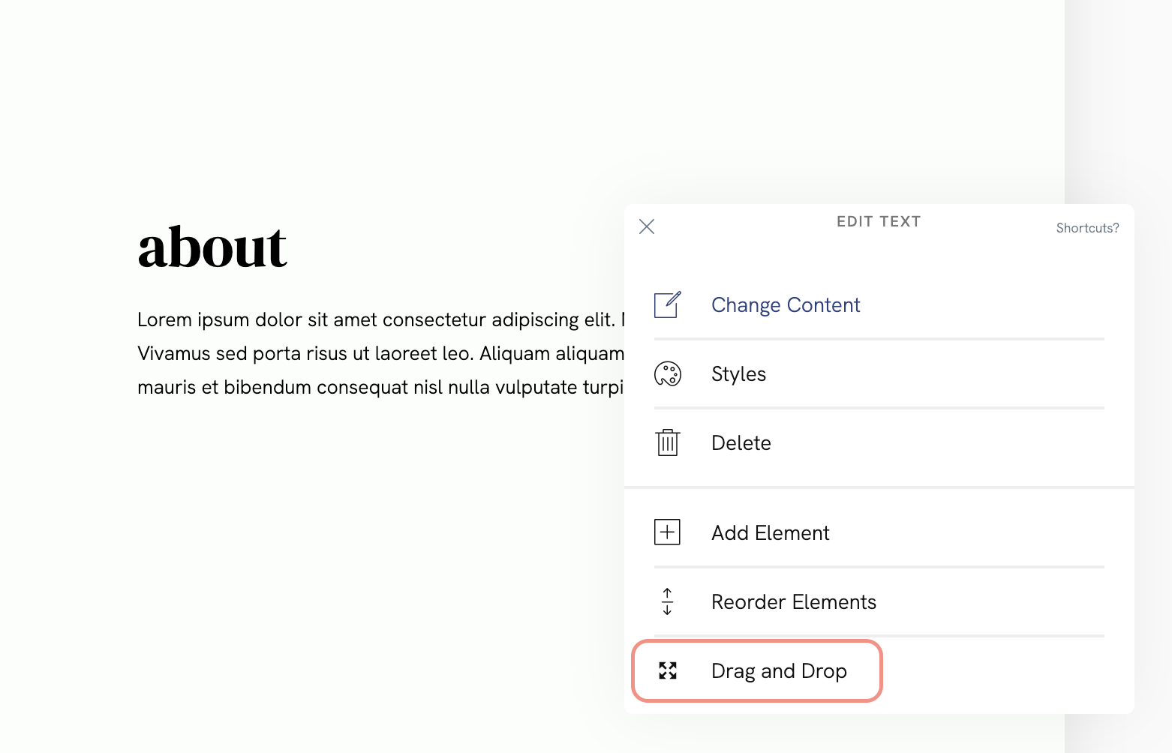Close the Edit Text panel with the X

(x=646, y=226)
